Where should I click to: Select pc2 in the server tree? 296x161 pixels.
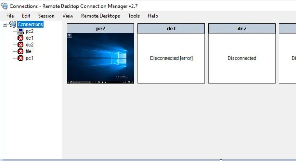pos(30,31)
